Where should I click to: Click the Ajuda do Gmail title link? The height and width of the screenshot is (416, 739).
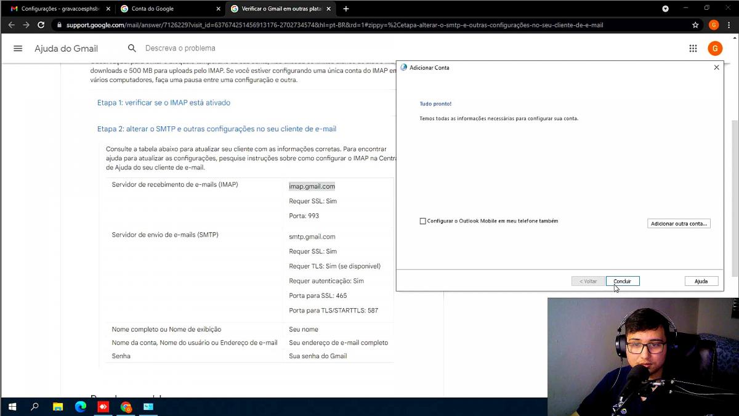[x=66, y=49]
